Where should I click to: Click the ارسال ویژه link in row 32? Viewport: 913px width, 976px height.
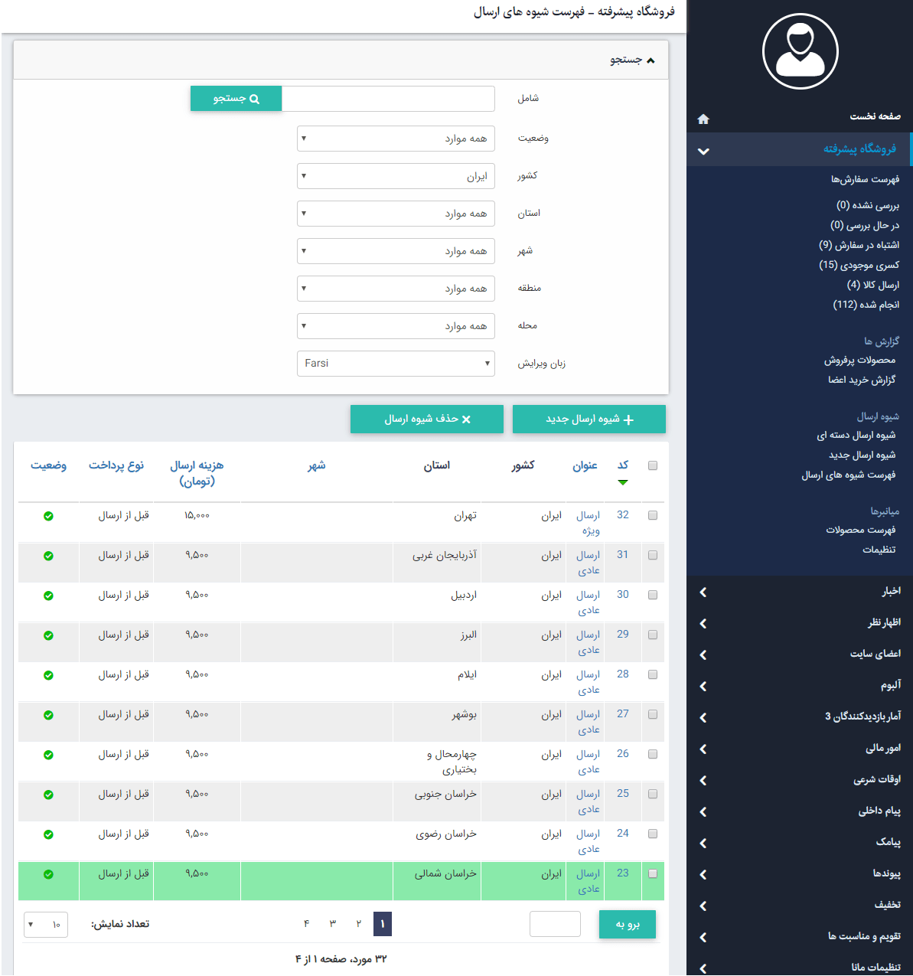pyautogui.click(x=587, y=523)
